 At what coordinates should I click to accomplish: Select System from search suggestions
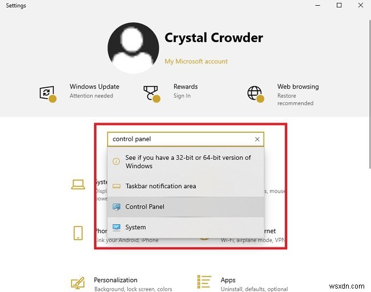[185, 228]
